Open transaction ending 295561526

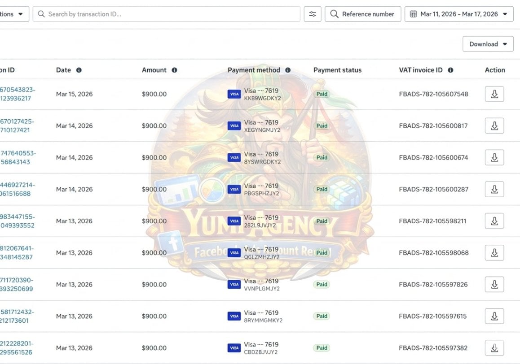[x=17, y=348]
